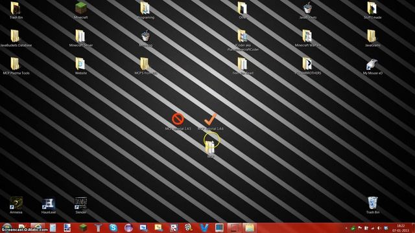Click the Minecraft grass block in taskbar
The image size is (415, 233).
(83, 227)
